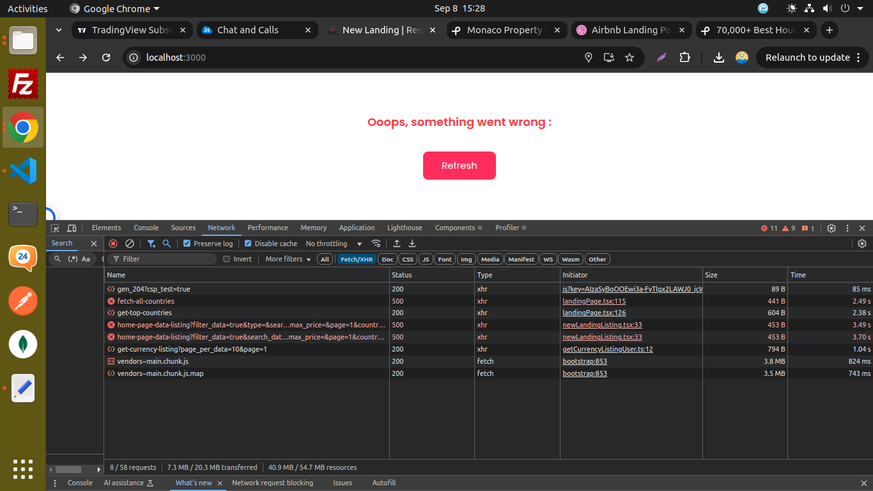Click the clear network log icon
873x491 pixels.
click(130, 244)
